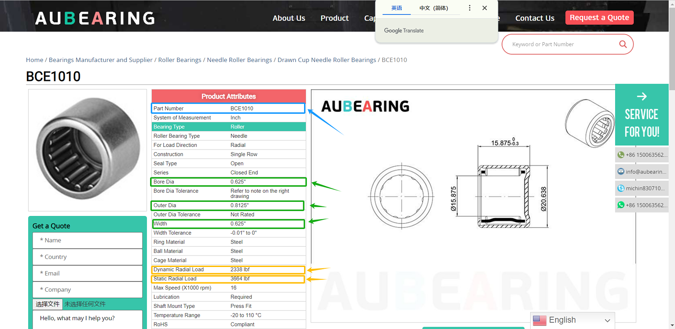Click the 选择文件 file upload button
This screenshot has height=329, width=675.
point(48,304)
